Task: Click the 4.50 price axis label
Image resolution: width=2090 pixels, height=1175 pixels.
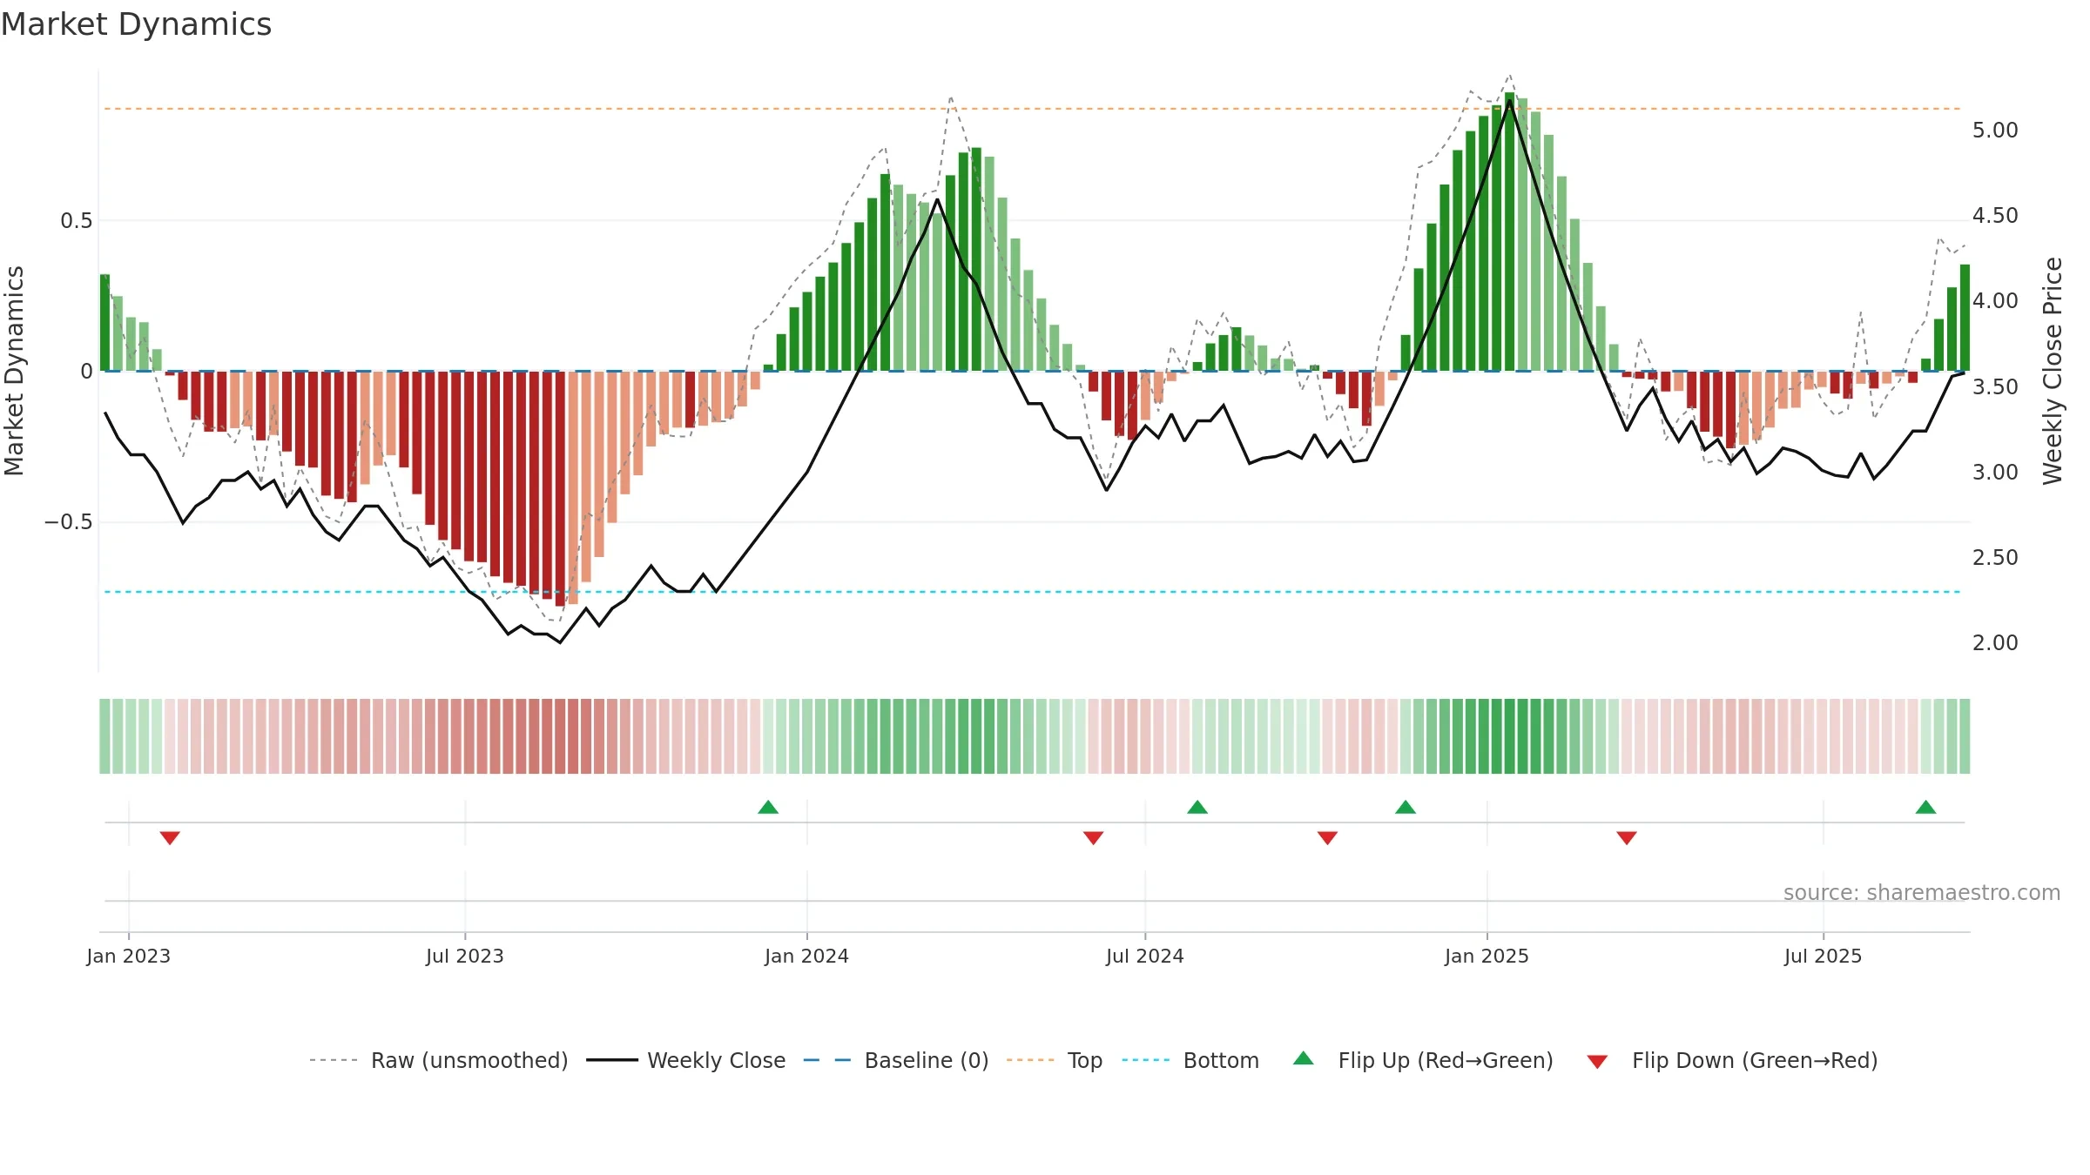Action: pyautogui.click(x=1995, y=216)
